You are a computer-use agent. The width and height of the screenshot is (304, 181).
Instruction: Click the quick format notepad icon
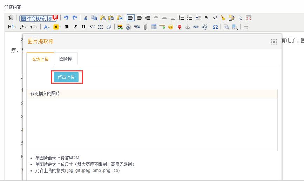(x=231, y=18)
